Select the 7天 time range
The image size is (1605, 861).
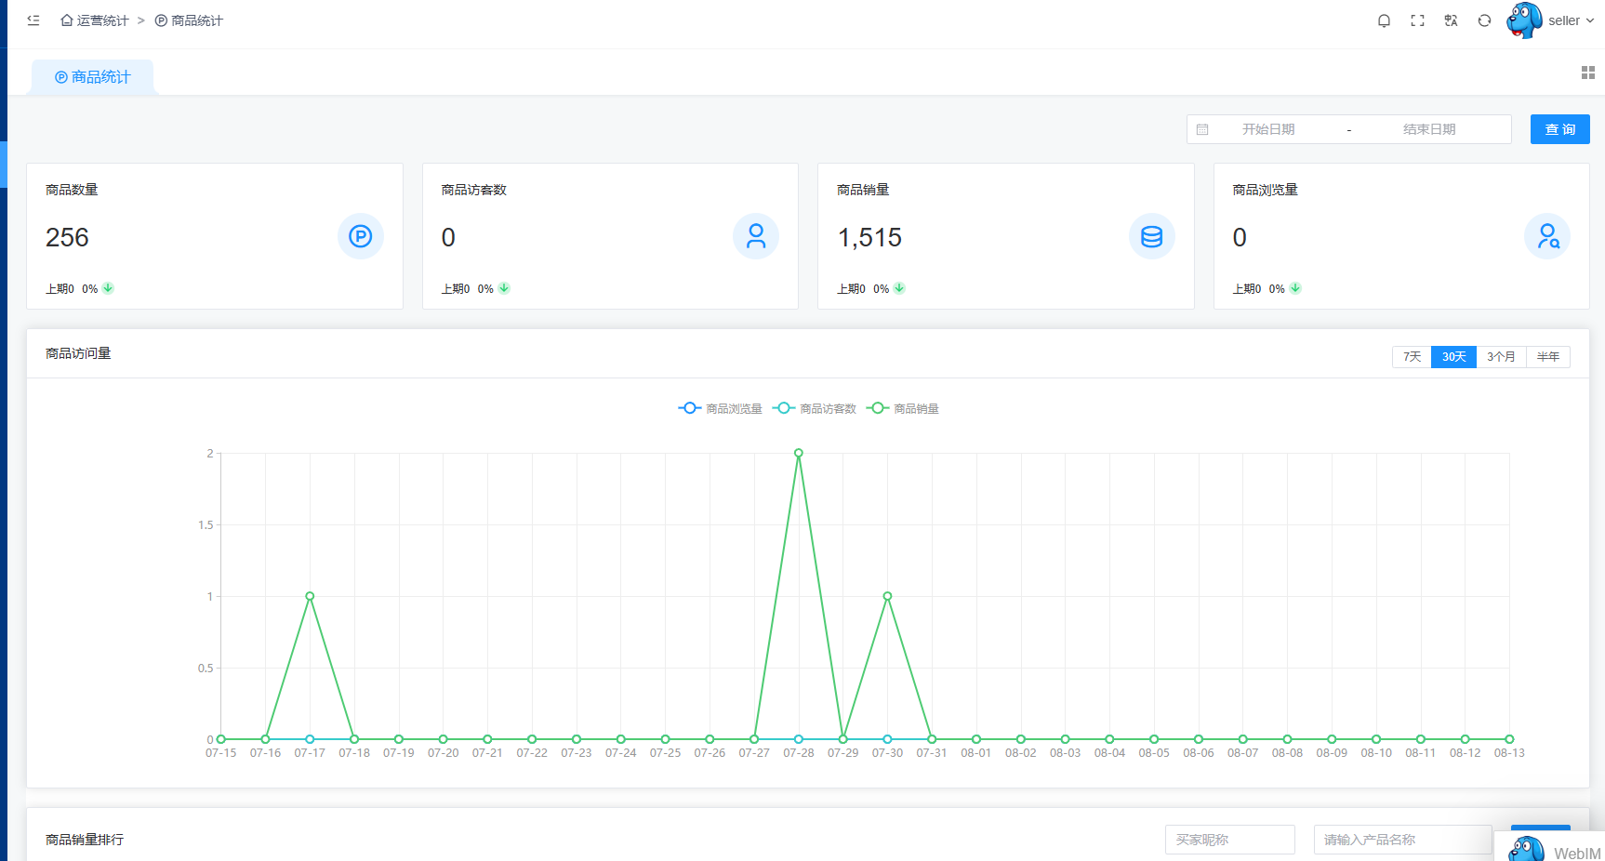pyautogui.click(x=1412, y=357)
